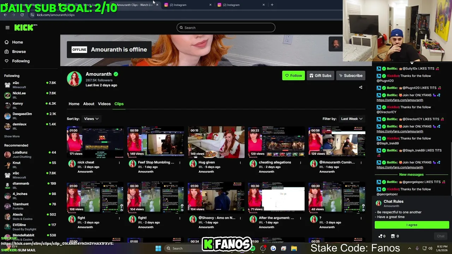Open Spotify from the taskbar
Screen dimensions: 452x254
pos(253,248)
